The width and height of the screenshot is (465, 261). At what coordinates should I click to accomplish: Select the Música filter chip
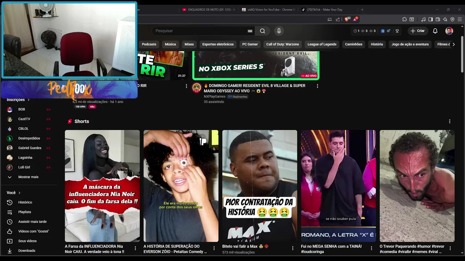point(170,44)
